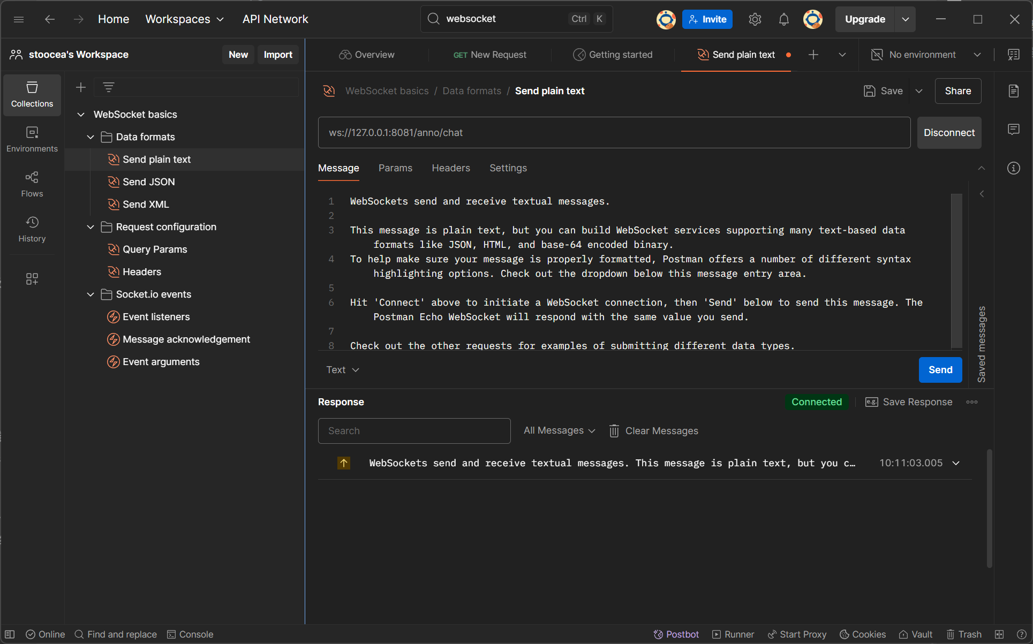Click the Disconnect button

pos(949,133)
